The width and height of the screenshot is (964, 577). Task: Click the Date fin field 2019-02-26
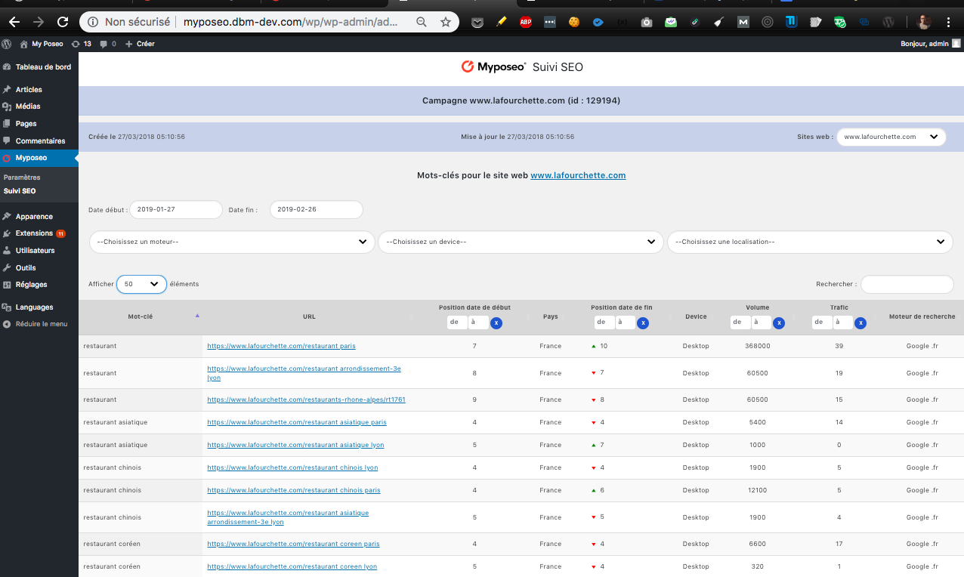coord(316,210)
